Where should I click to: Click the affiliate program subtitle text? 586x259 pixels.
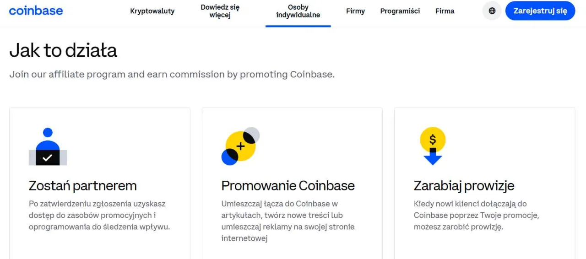[x=172, y=74]
